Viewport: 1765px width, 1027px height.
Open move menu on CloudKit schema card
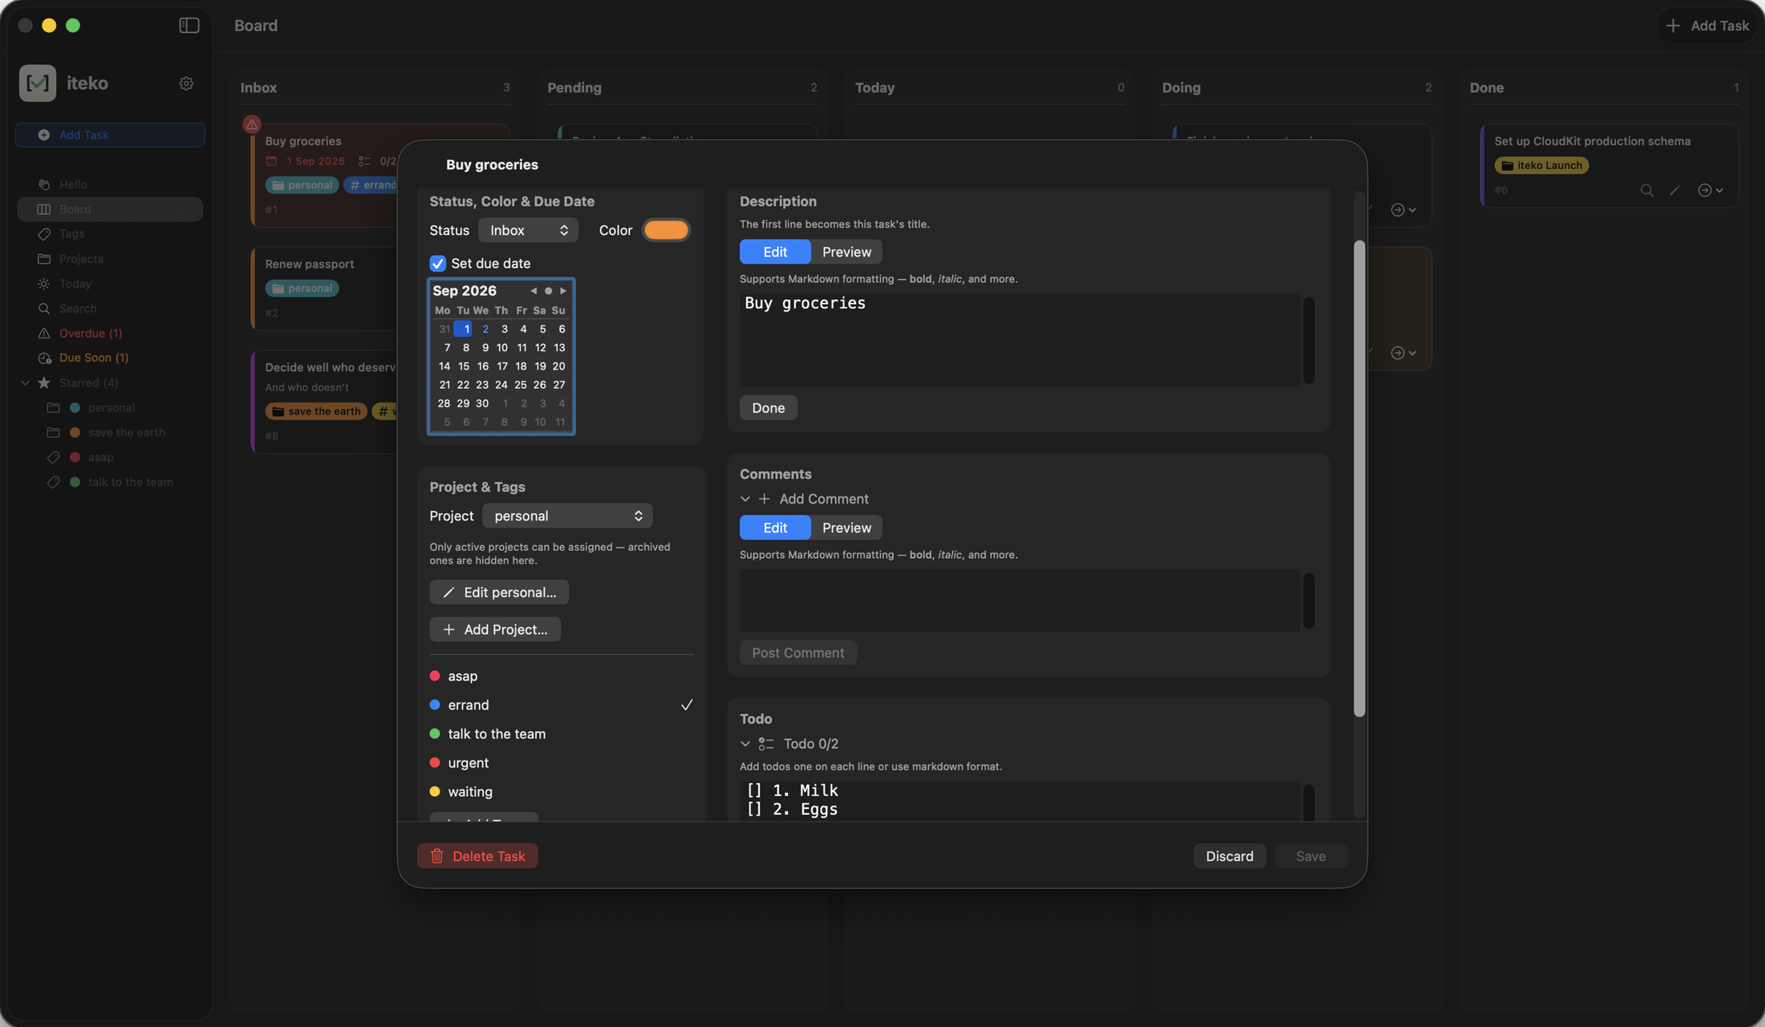(x=1710, y=190)
